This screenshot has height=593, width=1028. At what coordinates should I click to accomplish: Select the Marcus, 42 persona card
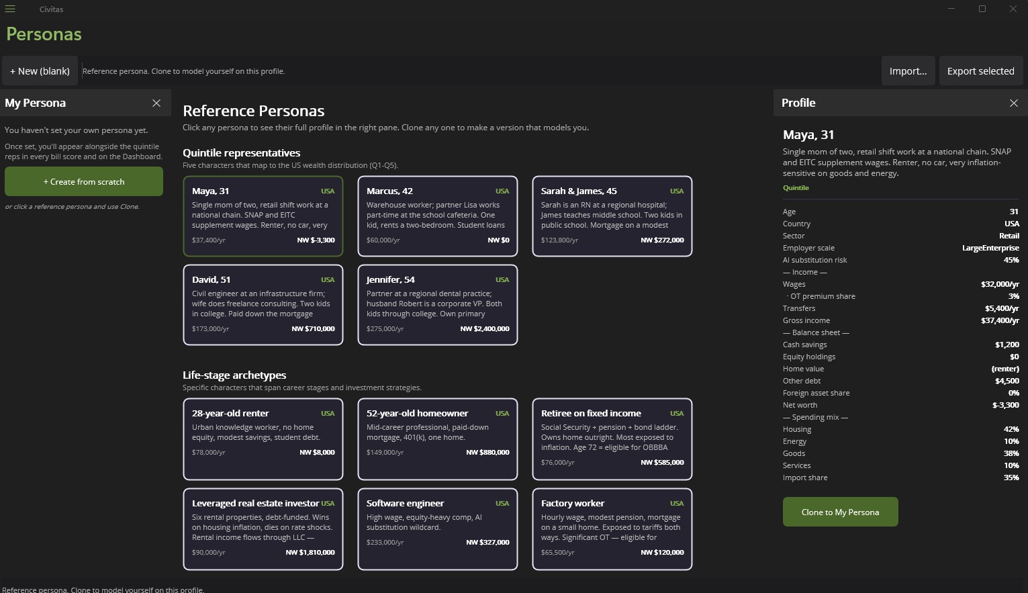438,216
